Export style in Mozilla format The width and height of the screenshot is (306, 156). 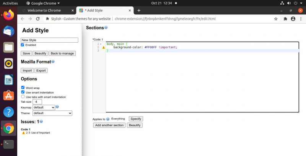(x=41, y=70)
